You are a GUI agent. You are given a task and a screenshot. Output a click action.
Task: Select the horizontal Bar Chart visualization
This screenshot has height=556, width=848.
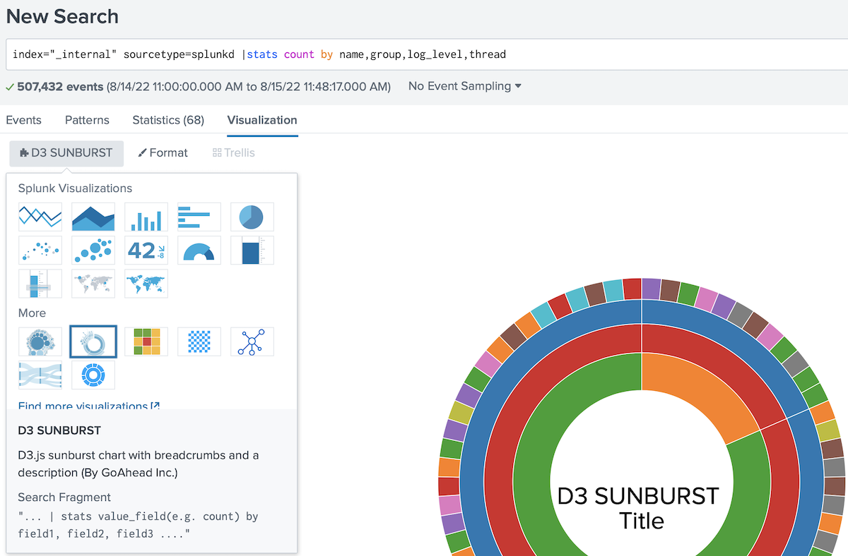pos(199,217)
